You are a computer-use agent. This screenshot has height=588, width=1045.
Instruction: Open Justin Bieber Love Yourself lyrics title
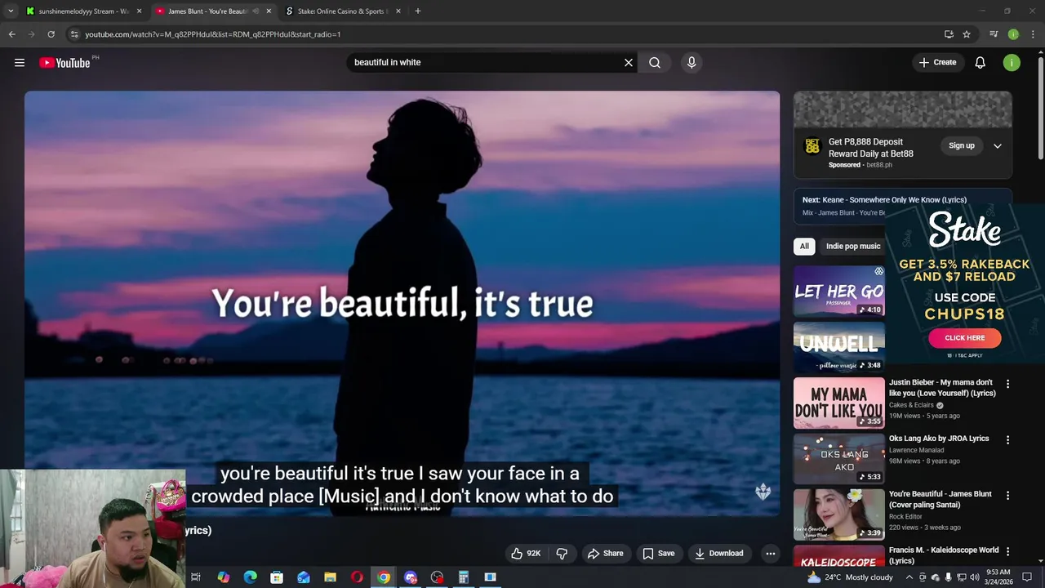point(942,387)
